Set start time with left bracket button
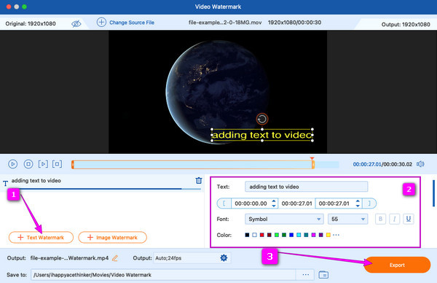 click(224, 203)
